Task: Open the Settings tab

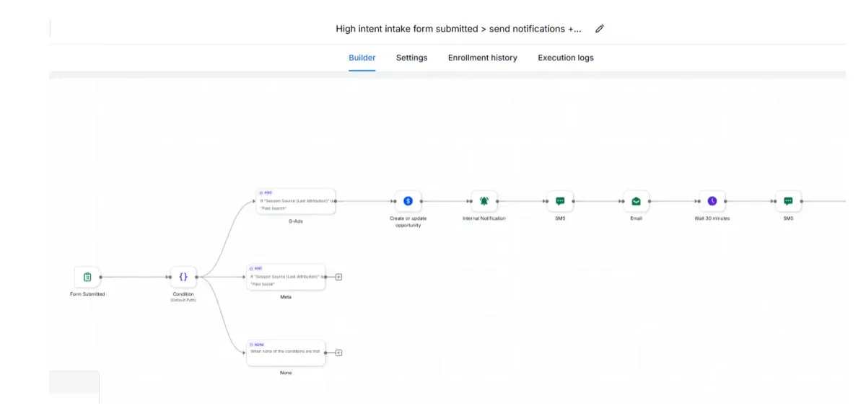Action: [x=411, y=58]
